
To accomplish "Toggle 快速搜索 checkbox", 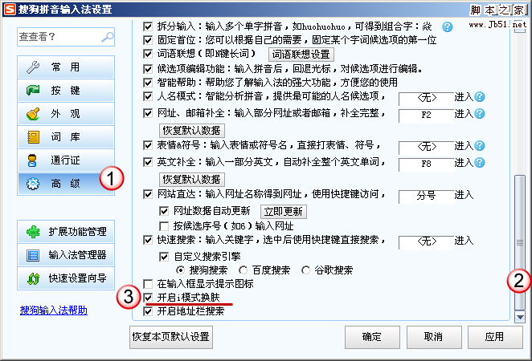I will tap(148, 241).
